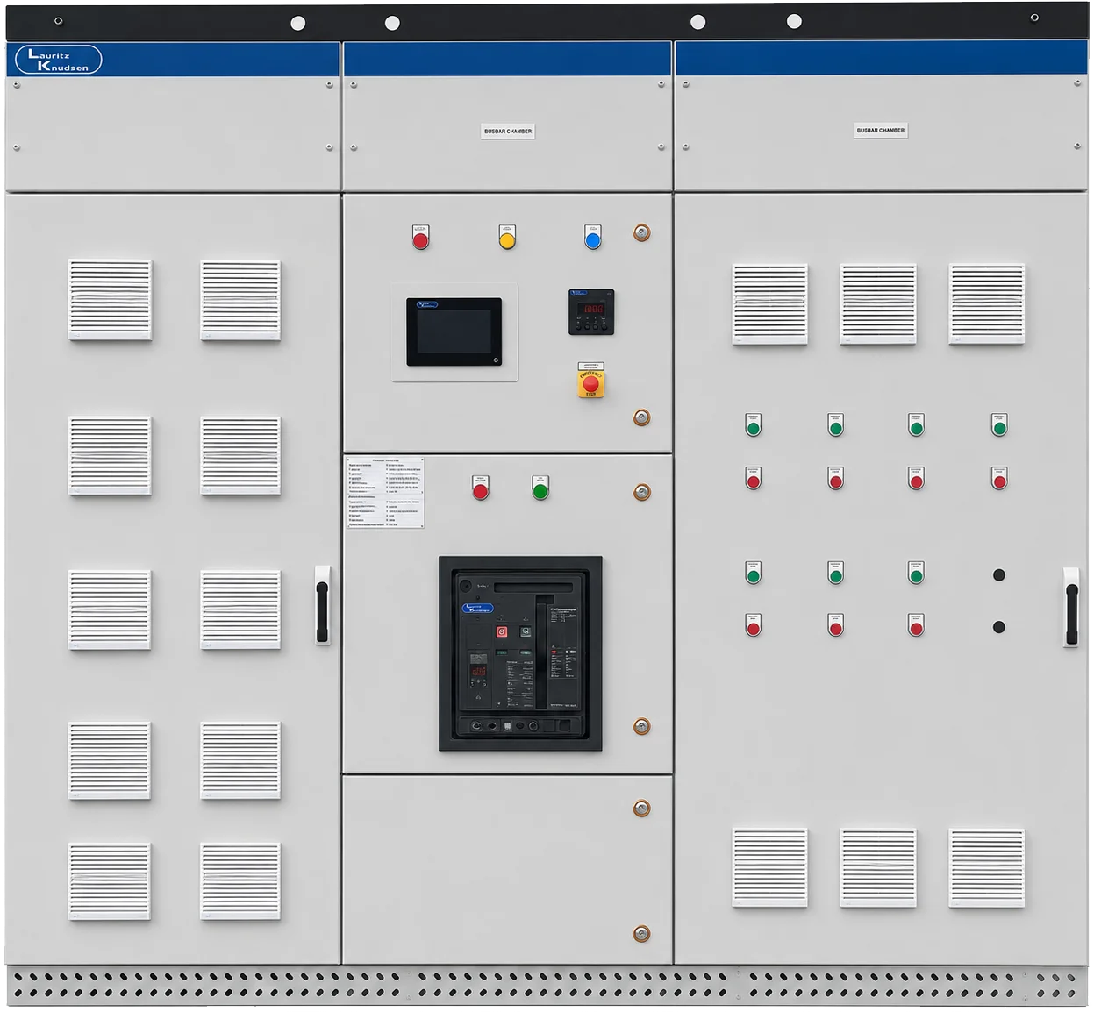Image resolution: width=1094 pixels, height=1012 pixels.
Task: Click the door lock beside the green pushbutton
Action: 642,492
